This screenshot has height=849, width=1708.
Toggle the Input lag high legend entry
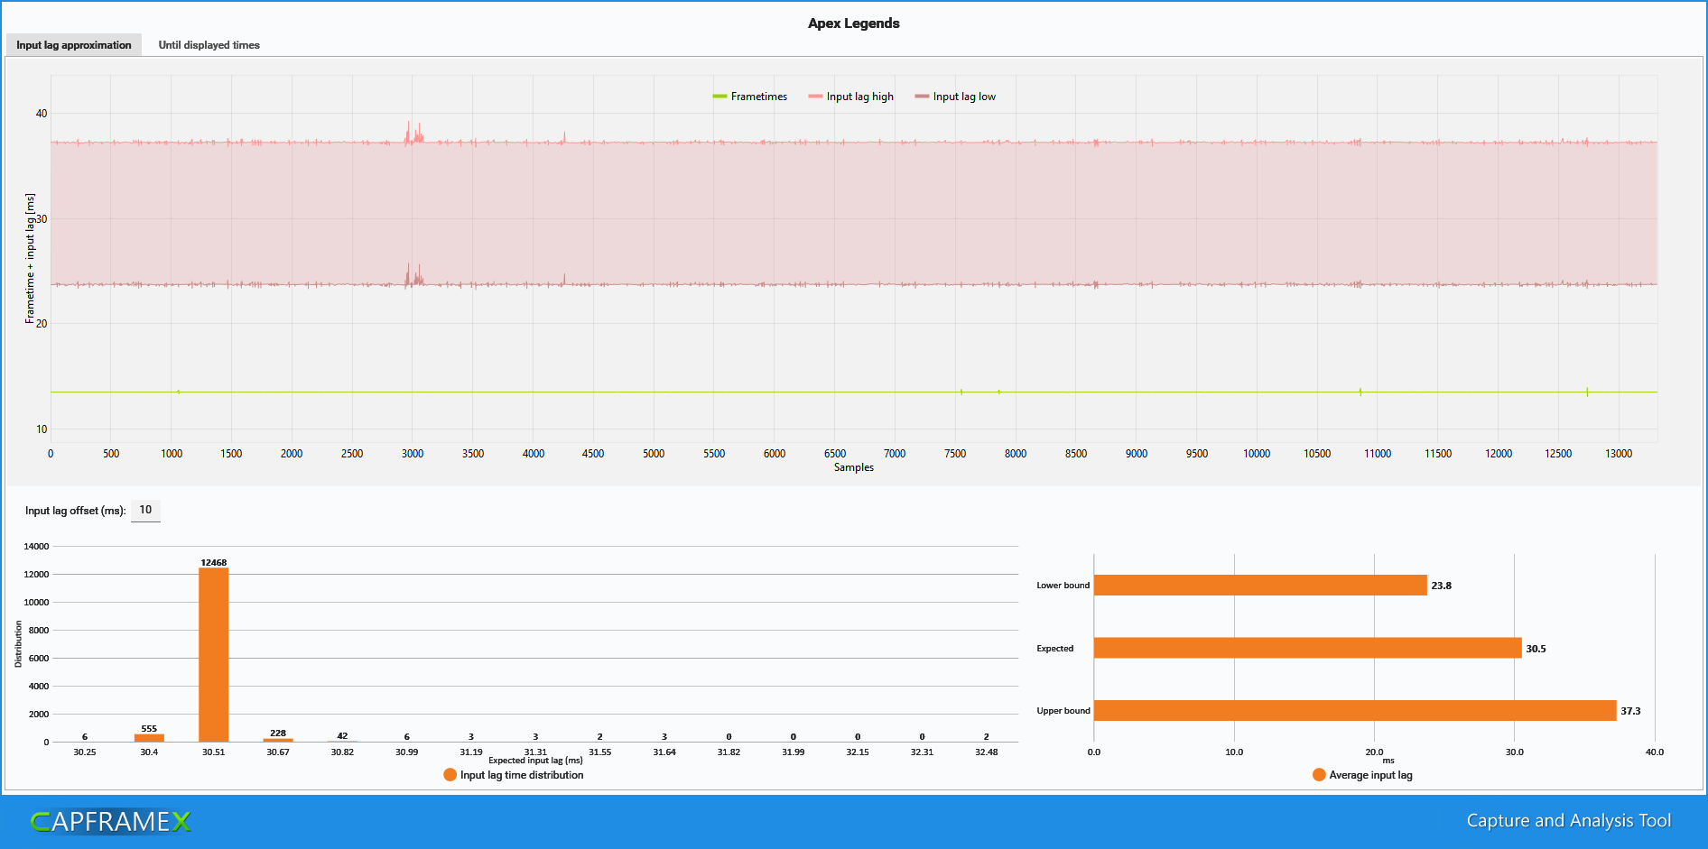[851, 97]
